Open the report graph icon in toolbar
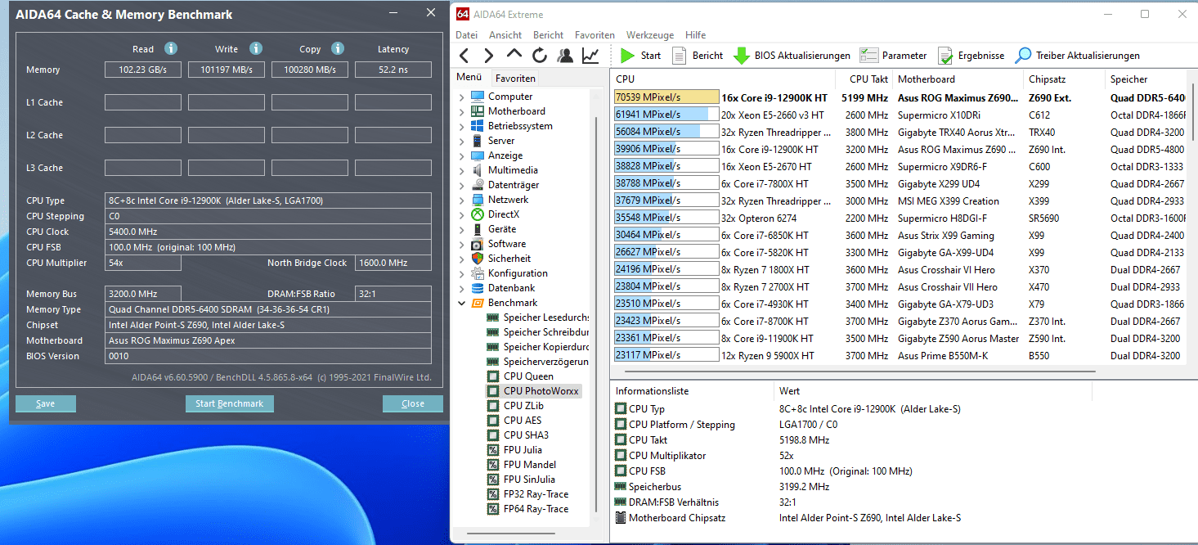The width and height of the screenshot is (1198, 545). click(590, 56)
